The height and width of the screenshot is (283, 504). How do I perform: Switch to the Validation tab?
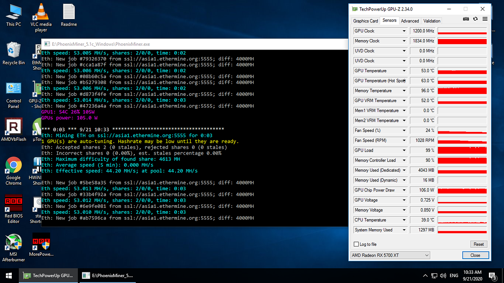pos(432,21)
